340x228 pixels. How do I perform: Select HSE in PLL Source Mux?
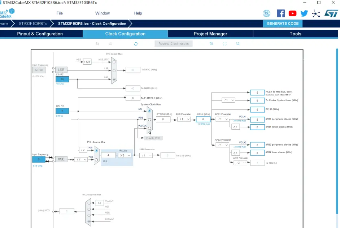click(x=96, y=160)
